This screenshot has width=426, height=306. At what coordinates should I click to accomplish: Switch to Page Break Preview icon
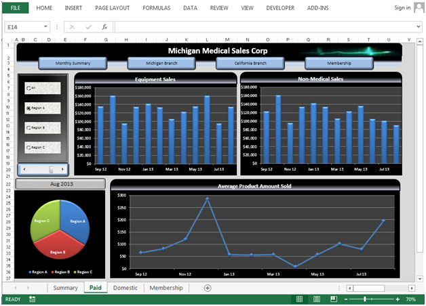click(334, 299)
